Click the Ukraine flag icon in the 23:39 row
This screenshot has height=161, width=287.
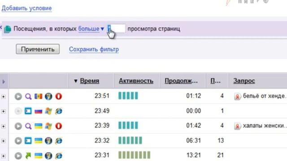point(39,126)
